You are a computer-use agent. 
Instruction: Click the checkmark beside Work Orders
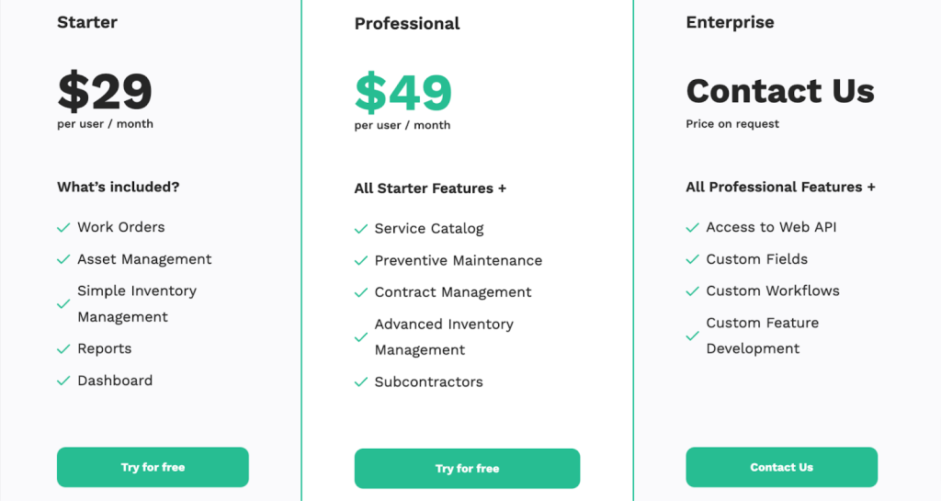[x=63, y=228]
